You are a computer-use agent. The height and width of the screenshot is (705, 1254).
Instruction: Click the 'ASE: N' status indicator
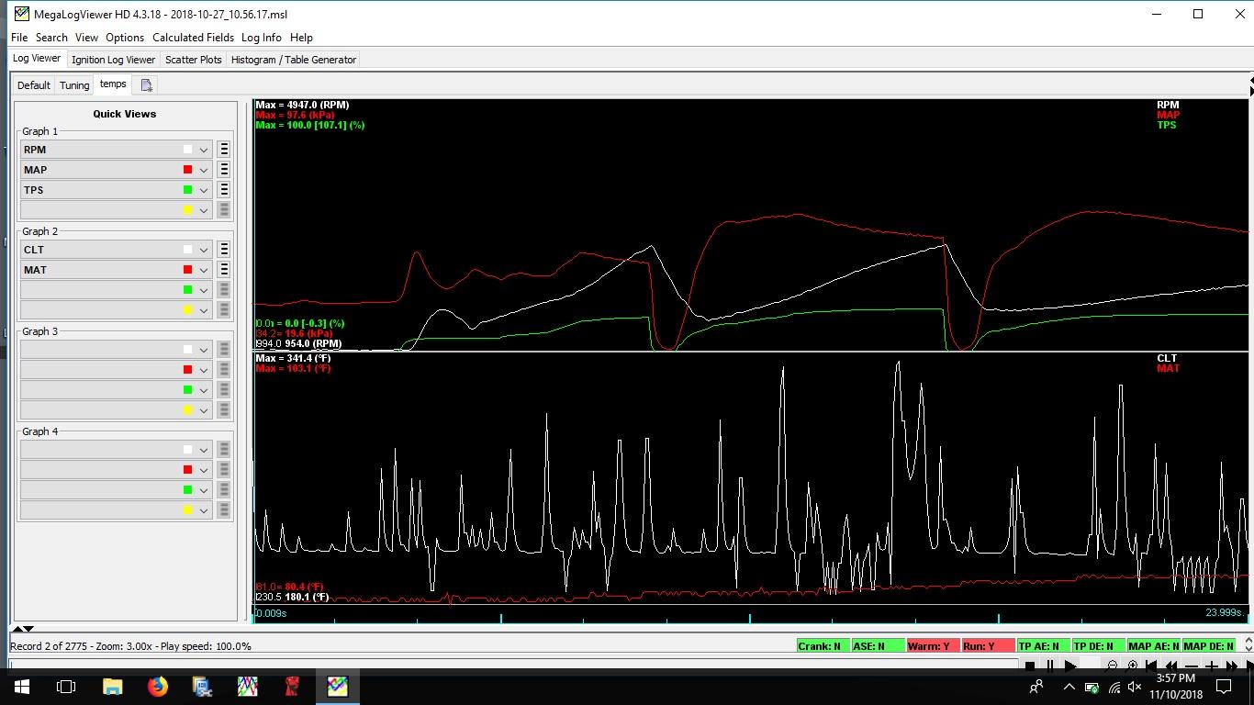point(878,646)
